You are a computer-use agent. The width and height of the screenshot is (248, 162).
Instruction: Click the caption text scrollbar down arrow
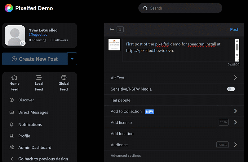click(237, 55)
